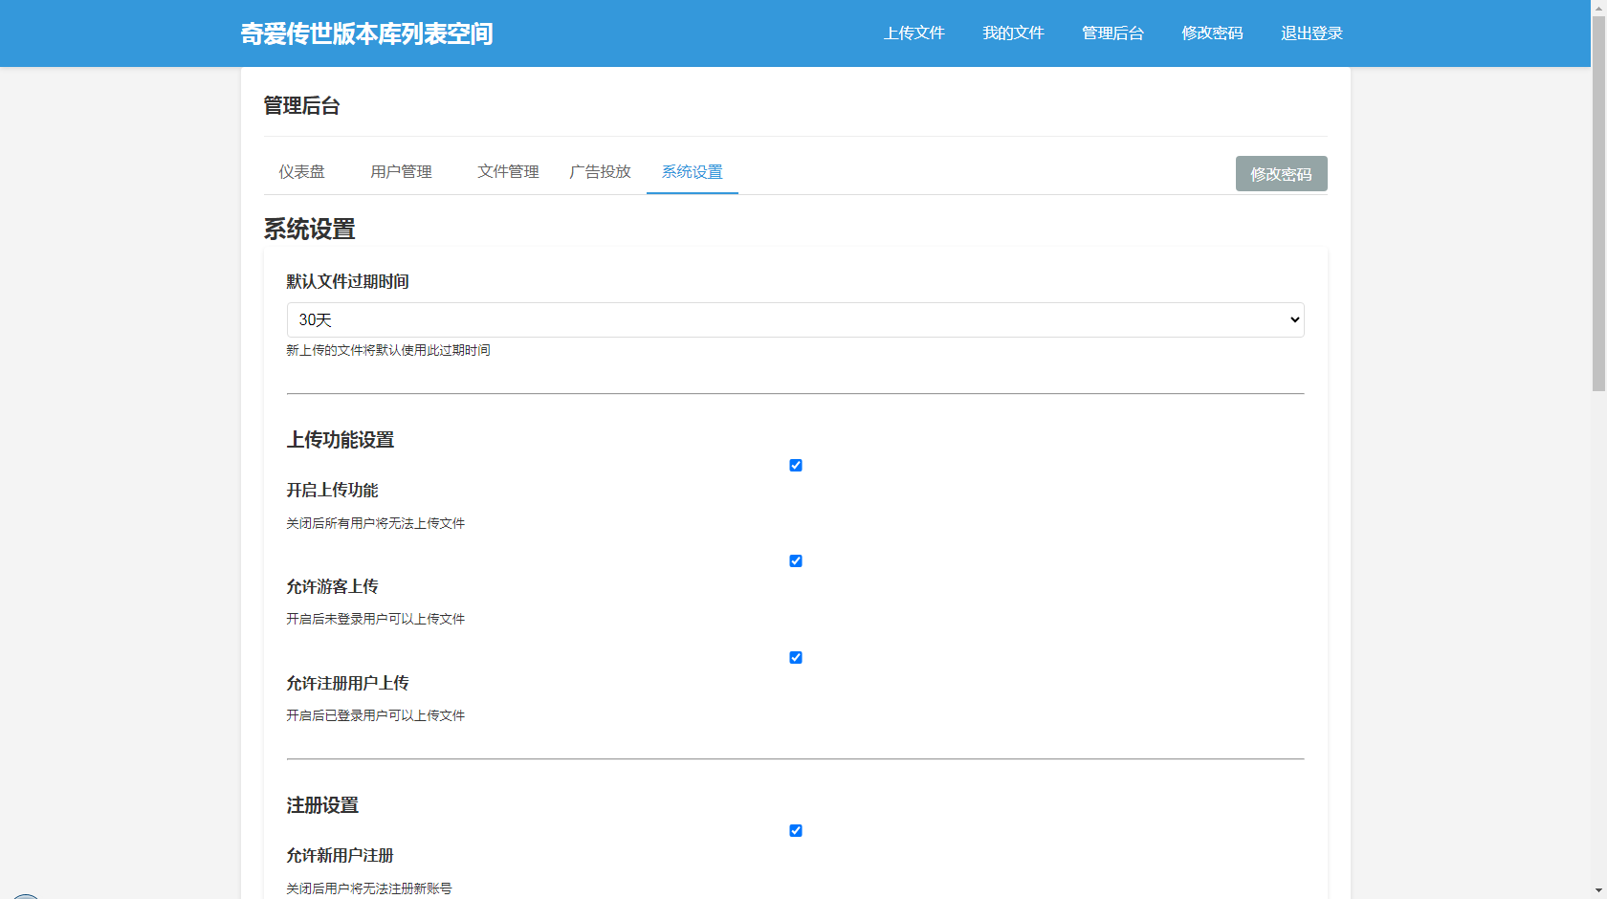Click the site title 奇爱传世版本库列表空间

click(366, 33)
